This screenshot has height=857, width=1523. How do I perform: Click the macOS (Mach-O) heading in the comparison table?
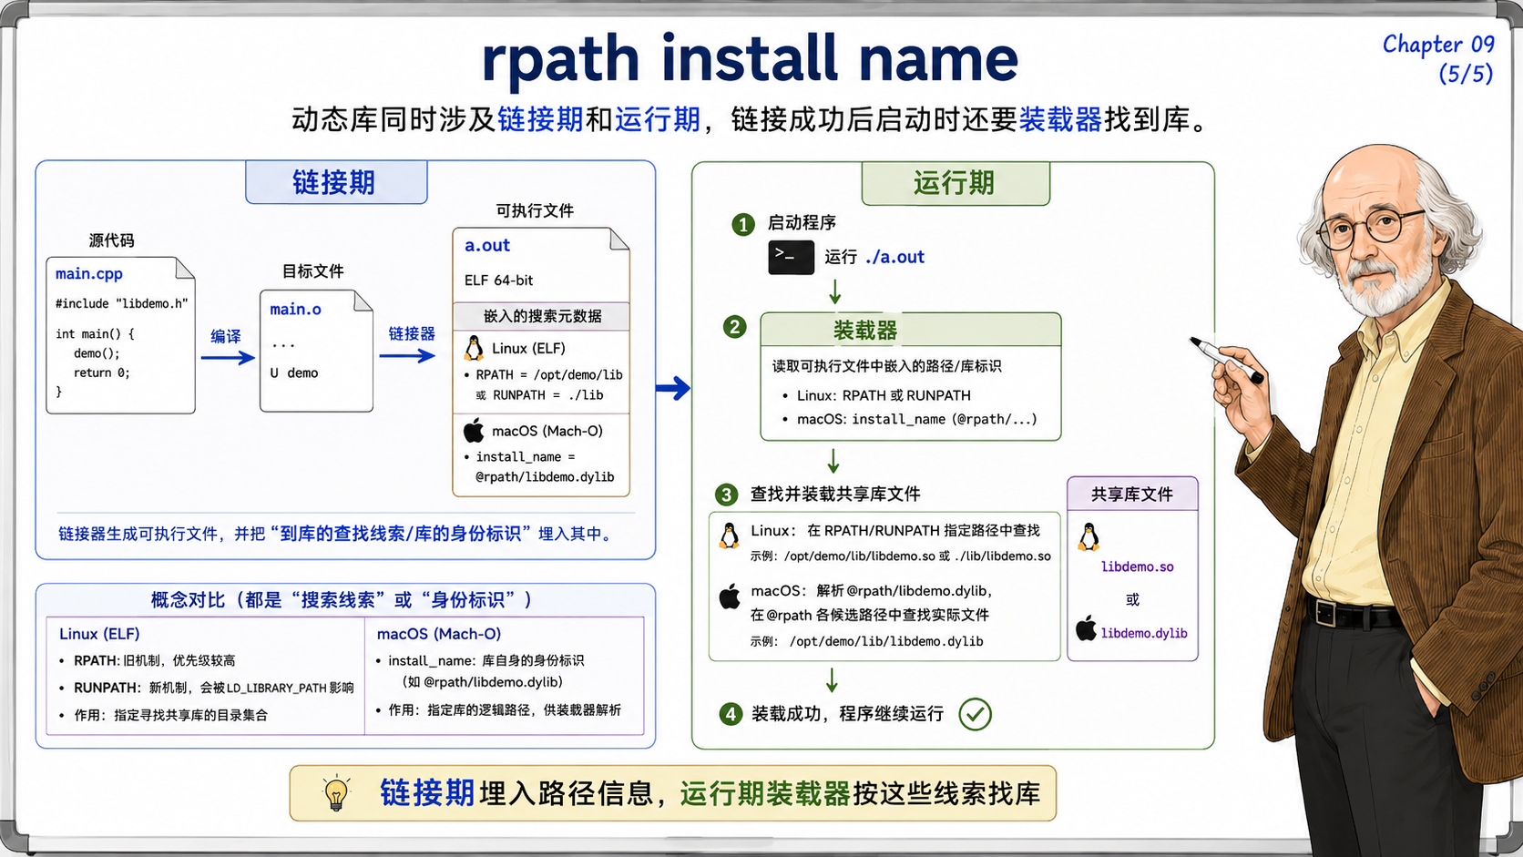(439, 634)
